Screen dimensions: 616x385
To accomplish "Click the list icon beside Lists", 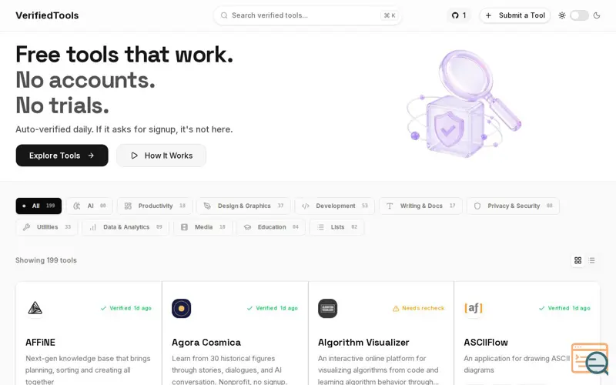I will click(x=320, y=227).
